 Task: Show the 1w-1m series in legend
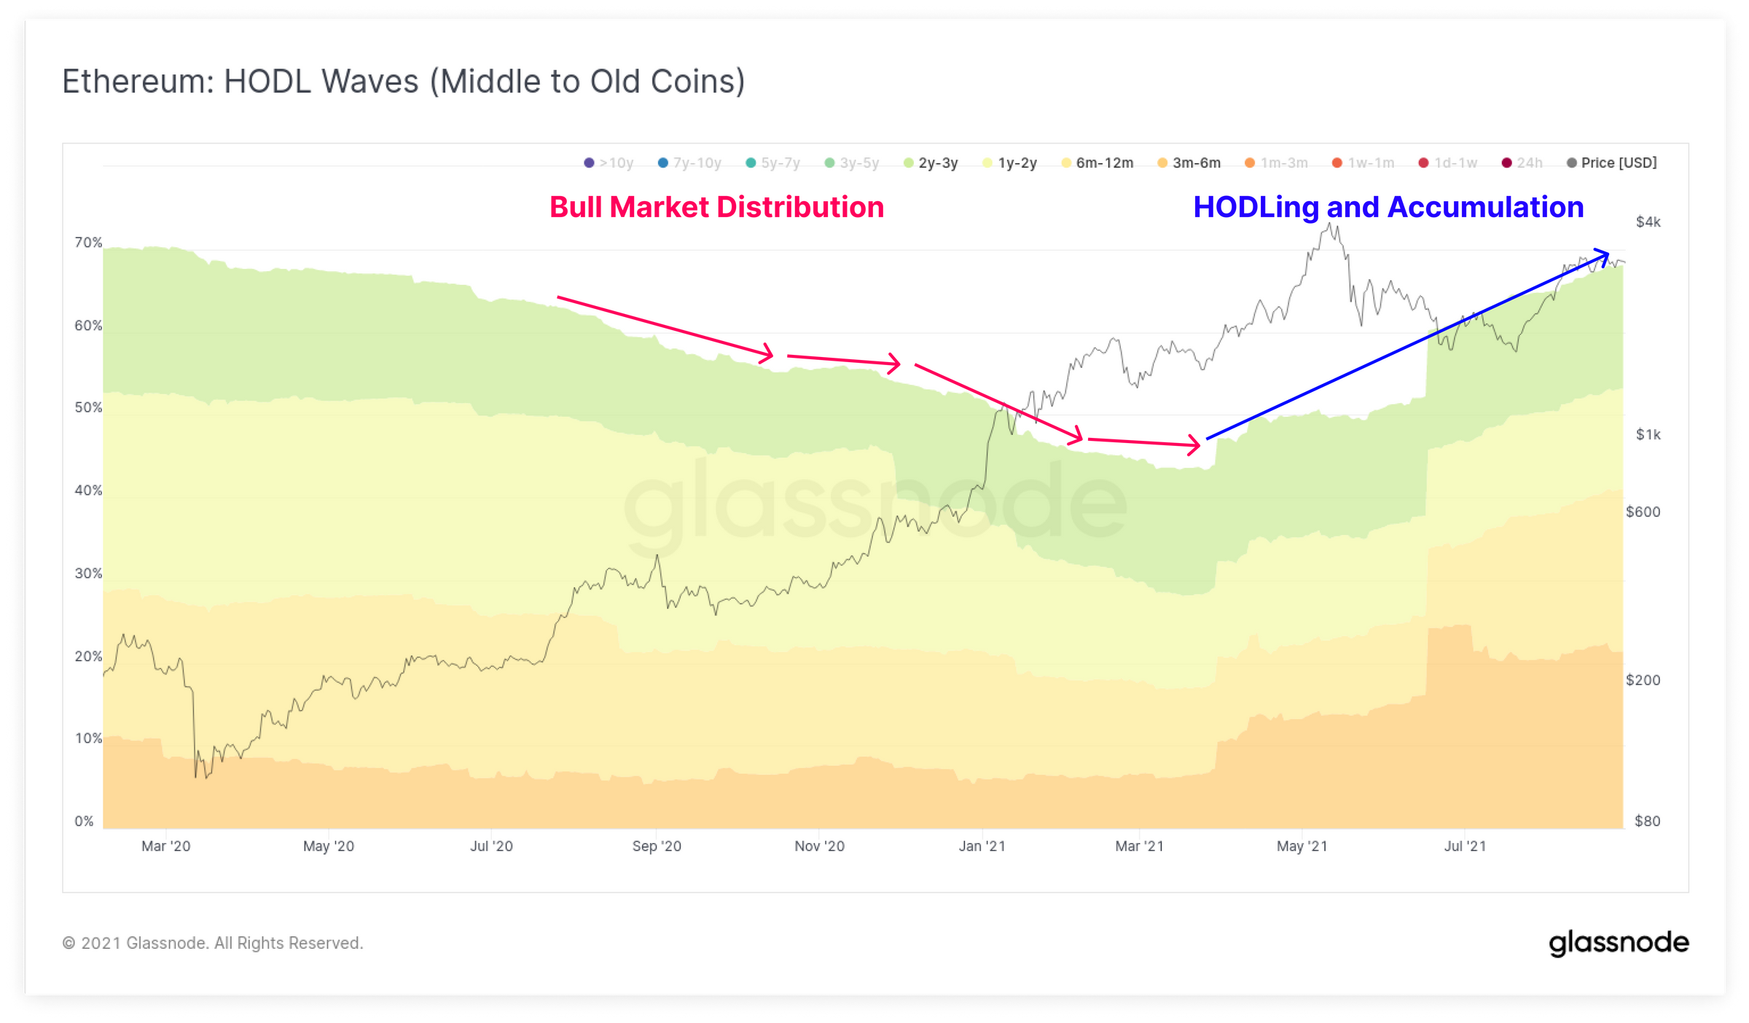[1363, 163]
